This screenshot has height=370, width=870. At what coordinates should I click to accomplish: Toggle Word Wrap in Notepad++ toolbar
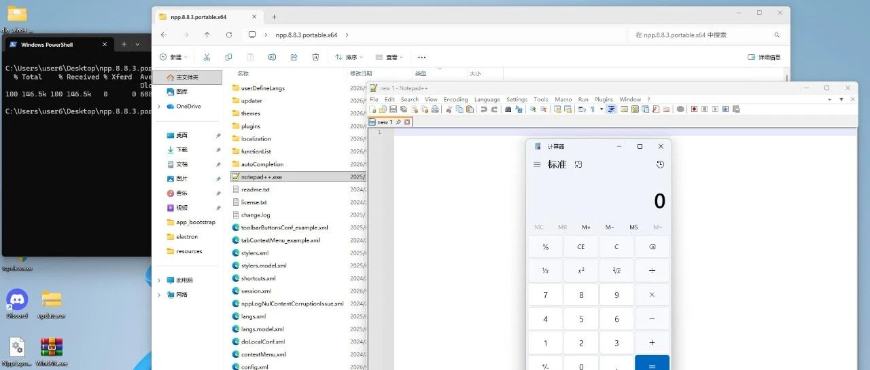click(582, 109)
